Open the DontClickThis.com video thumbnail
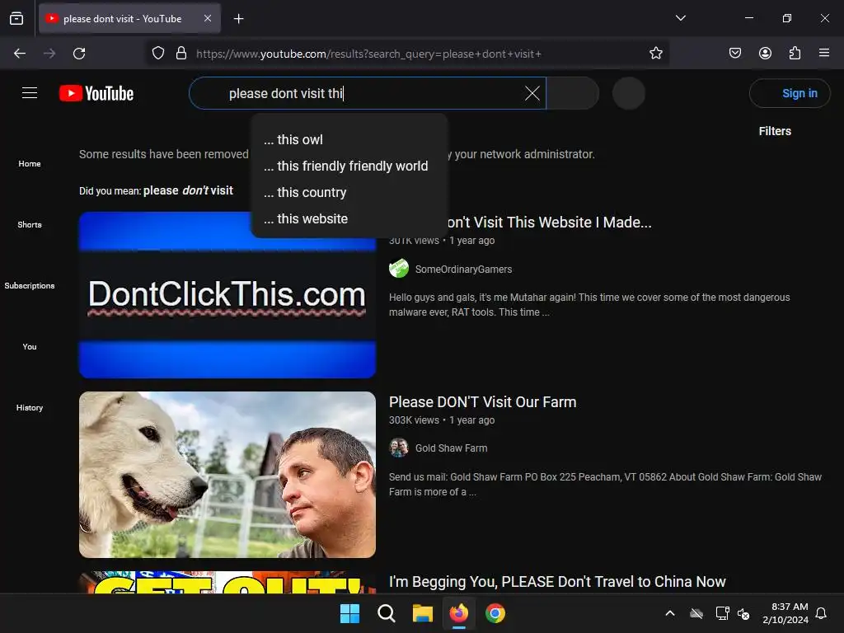The width and height of the screenshot is (844, 633). click(227, 294)
